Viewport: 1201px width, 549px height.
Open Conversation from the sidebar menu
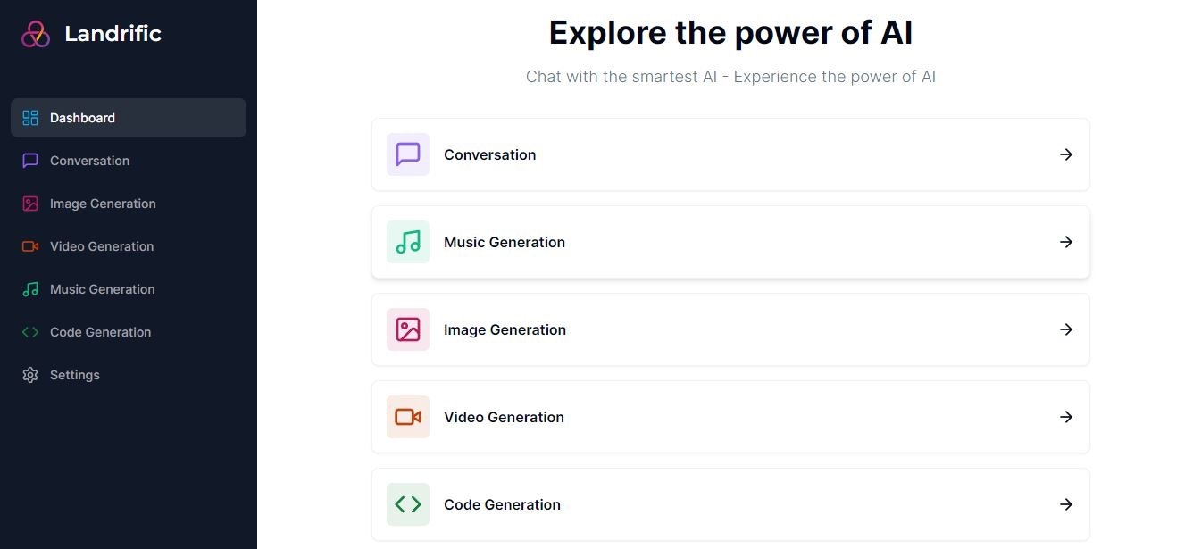[89, 161]
